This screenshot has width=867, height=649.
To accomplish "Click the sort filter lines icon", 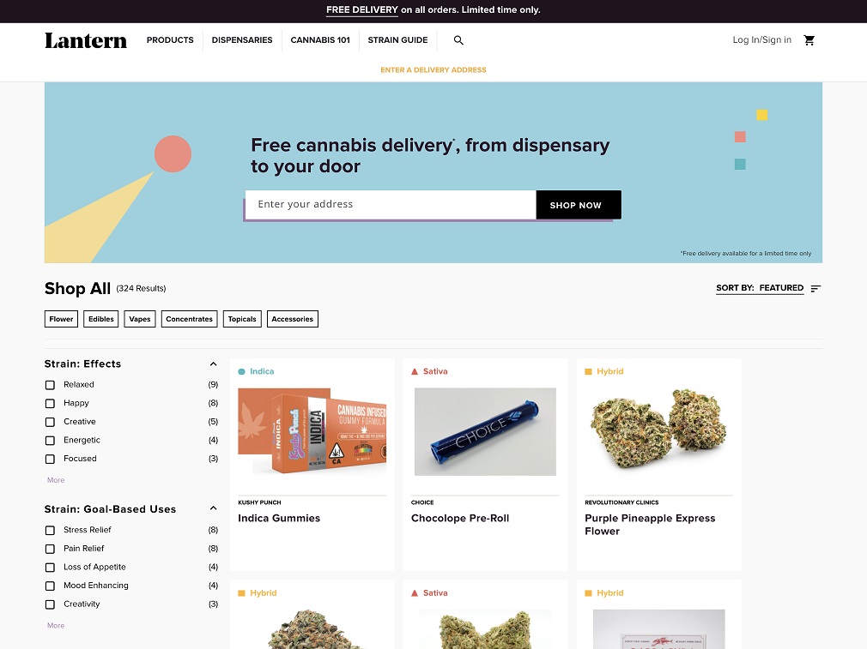I will 815,288.
